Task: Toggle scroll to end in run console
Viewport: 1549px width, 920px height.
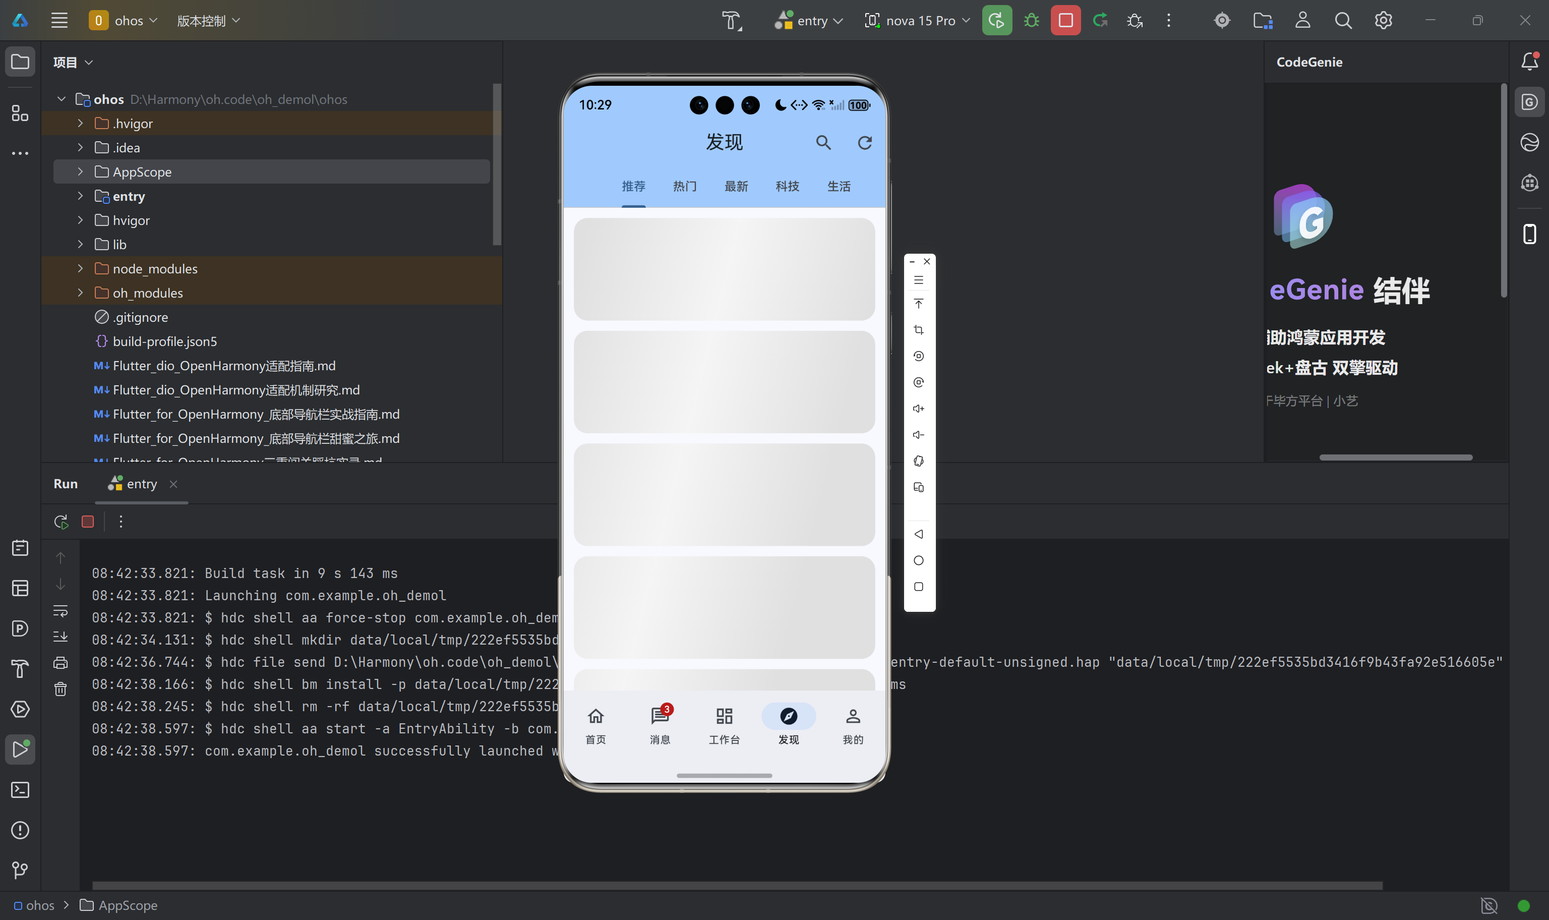Action: click(60, 637)
